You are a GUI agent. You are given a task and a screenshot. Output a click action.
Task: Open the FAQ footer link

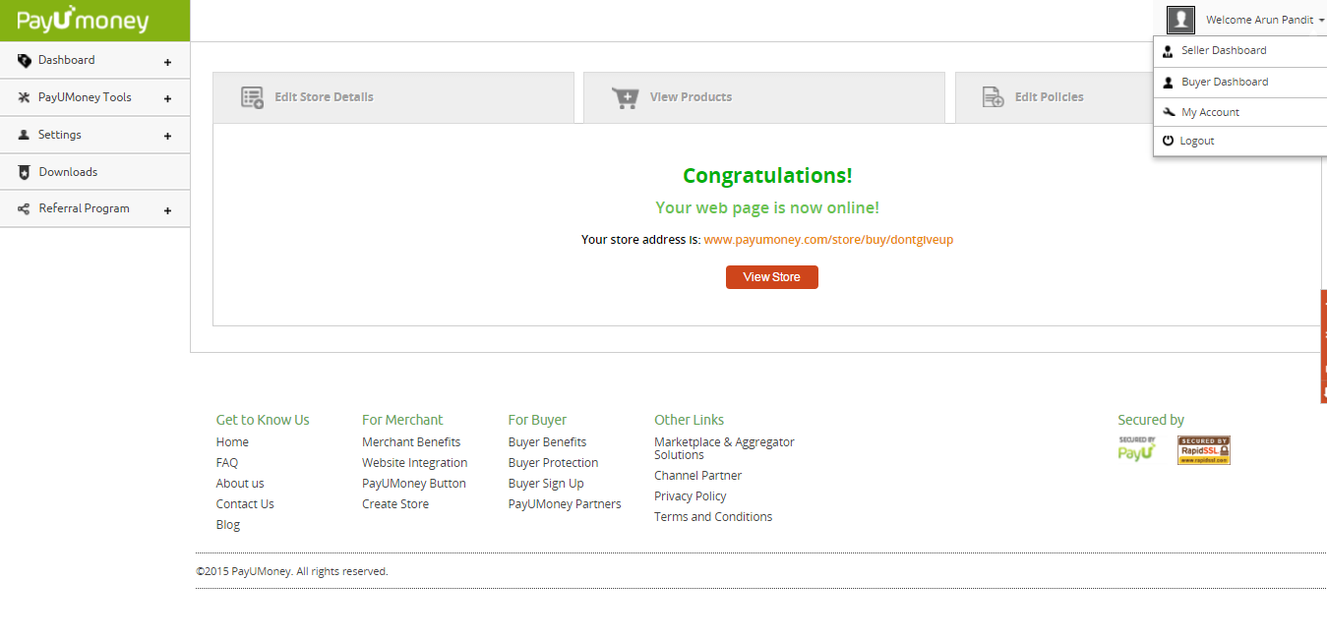coord(227,463)
